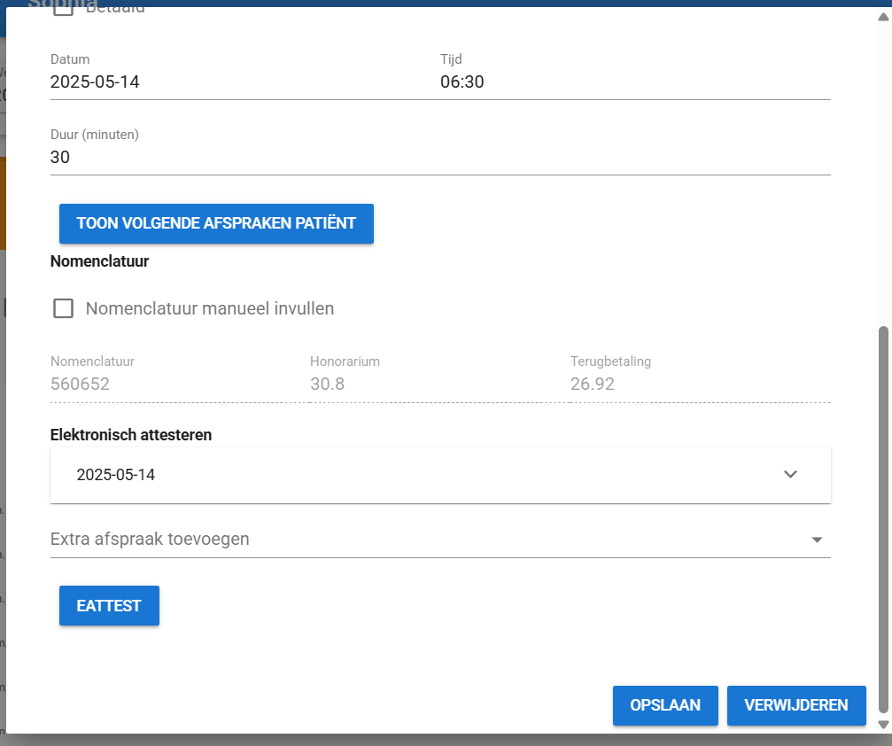Enable Nomenclatuur manueel invullen checkbox
The image size is (892, 746).
[x=64, y=308]
